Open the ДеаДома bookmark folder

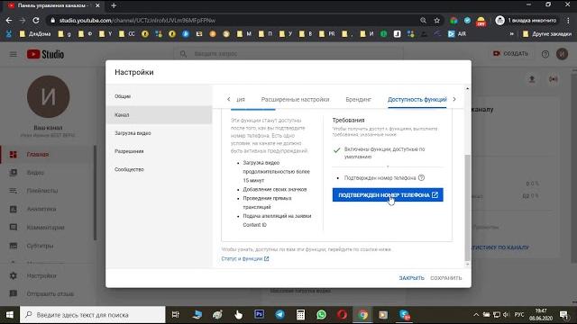point(35,34)
